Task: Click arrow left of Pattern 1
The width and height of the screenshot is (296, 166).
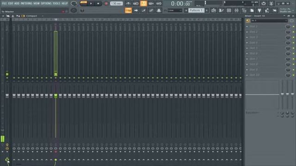Action: tap(186, 10)
